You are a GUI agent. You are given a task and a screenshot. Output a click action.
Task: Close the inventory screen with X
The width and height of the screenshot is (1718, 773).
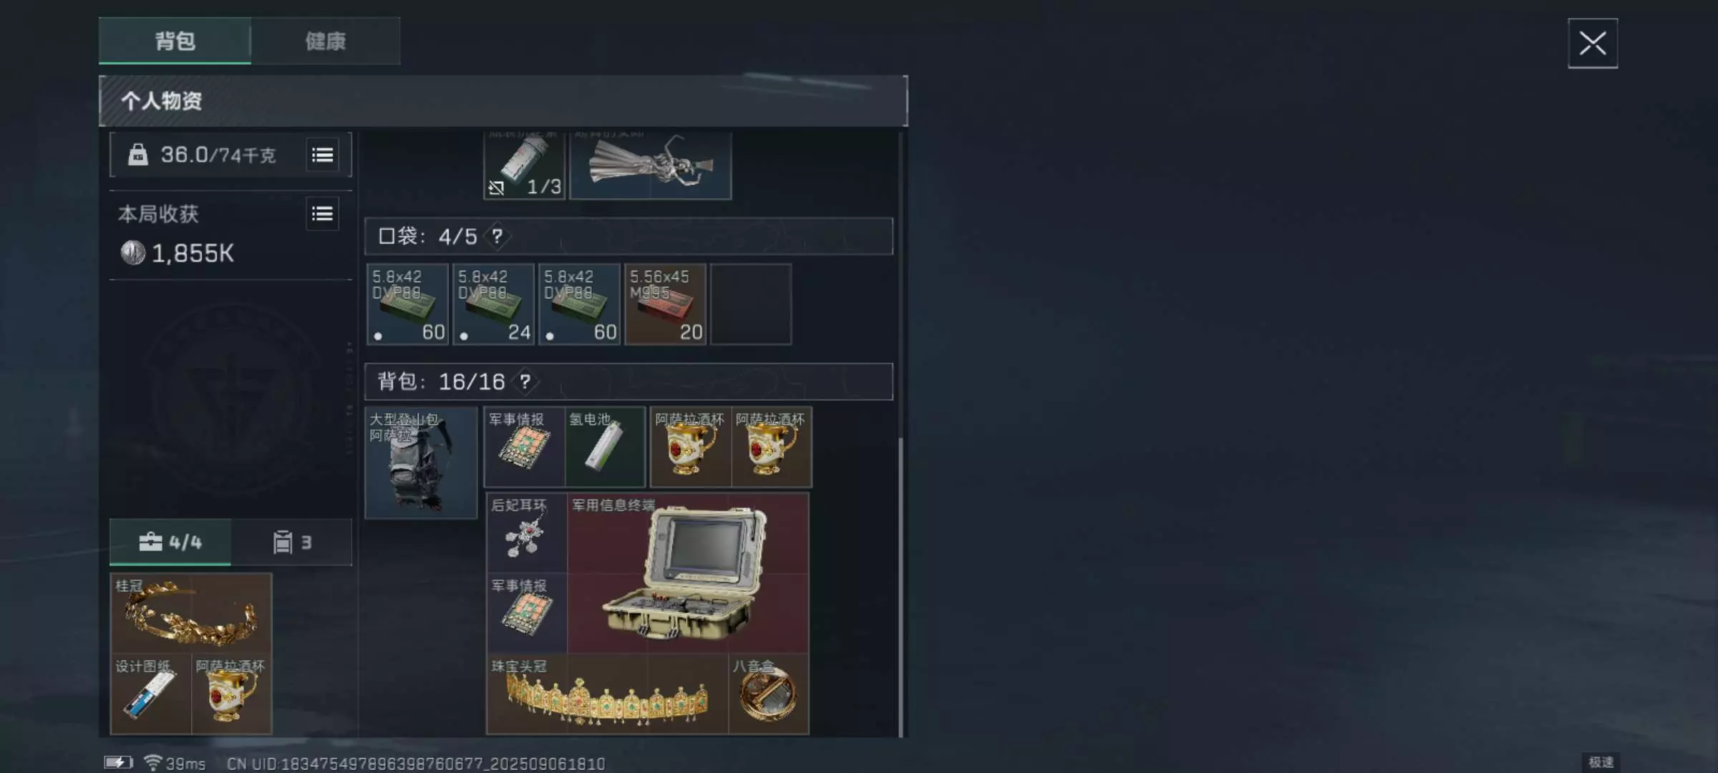tap(1593, 44)
